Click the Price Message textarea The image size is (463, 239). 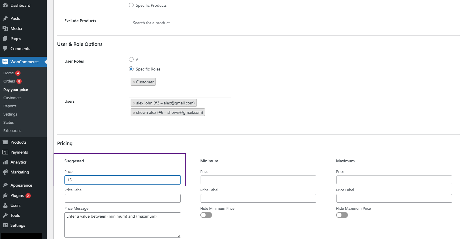pos(123,225)
